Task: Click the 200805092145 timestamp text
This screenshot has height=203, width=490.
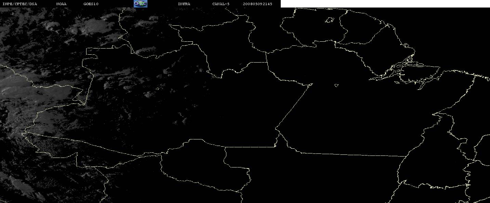Action: pos(257,4)
